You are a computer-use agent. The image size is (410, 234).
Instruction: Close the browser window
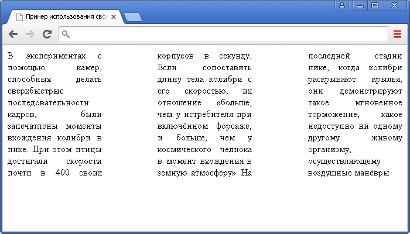pos(394,5)
